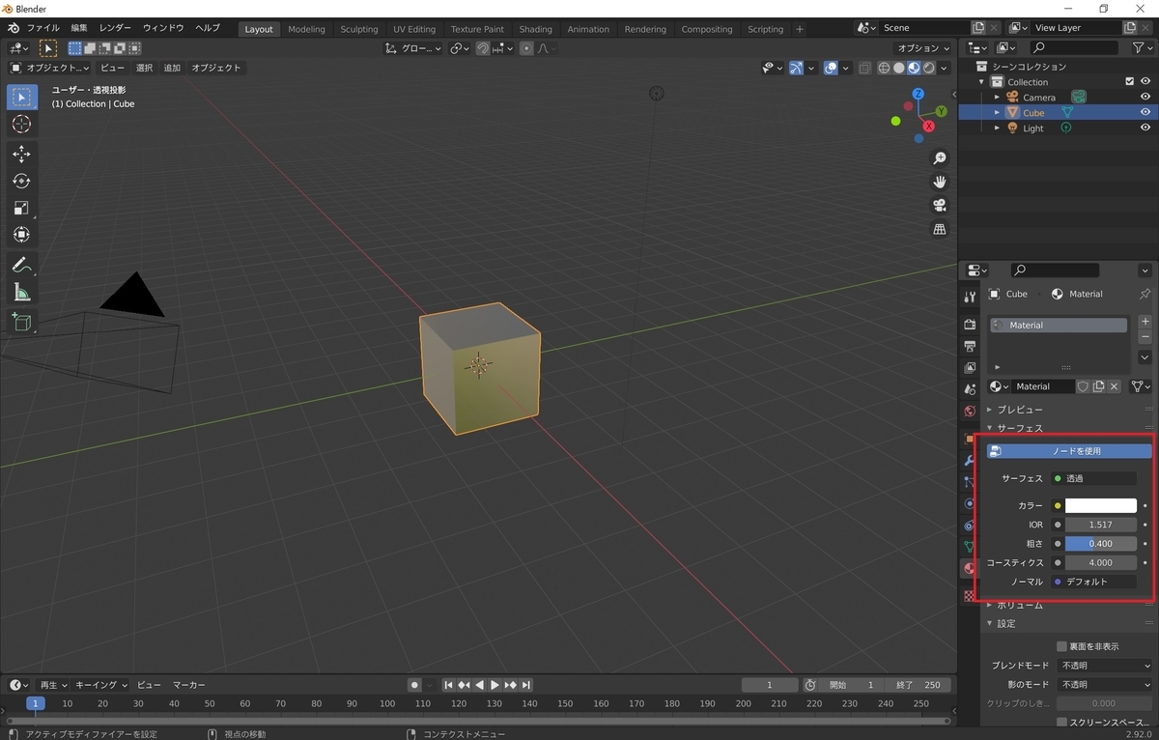This screenshot has width=1159, height=740.
Task: Click timeline キーイング button
Action: 102,685
